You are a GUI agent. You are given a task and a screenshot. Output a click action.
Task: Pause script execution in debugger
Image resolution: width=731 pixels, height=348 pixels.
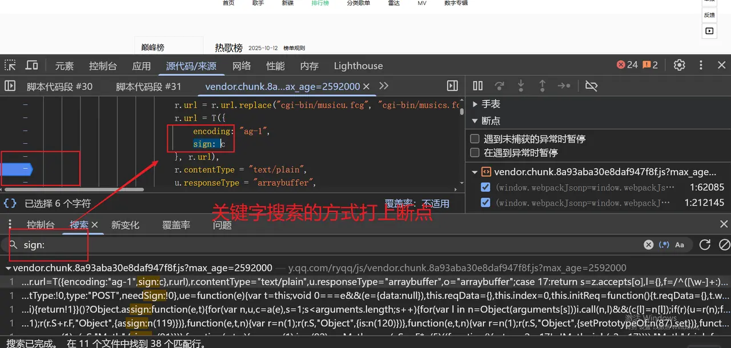[x=478, y=86]
